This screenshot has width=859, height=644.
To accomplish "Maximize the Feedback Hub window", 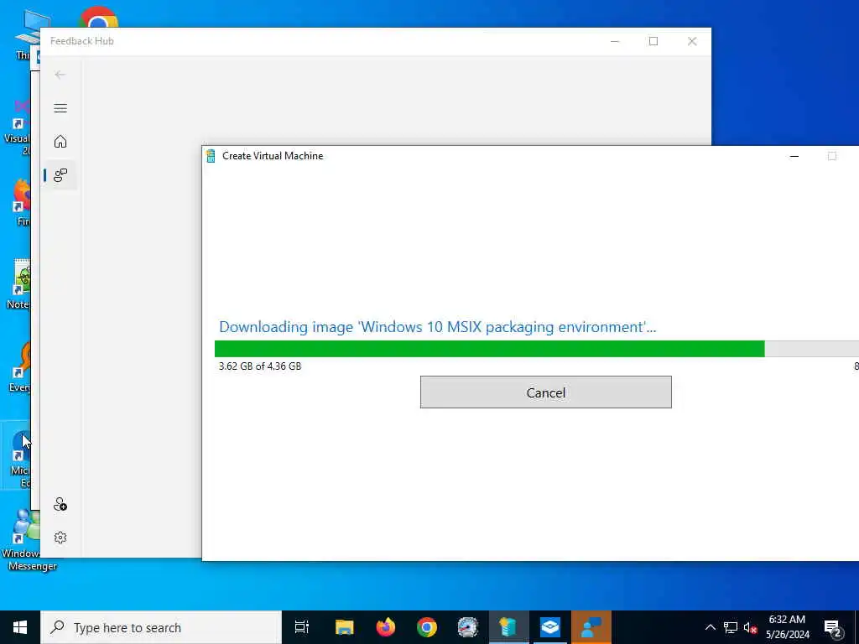I will click(x=653, y=41).
